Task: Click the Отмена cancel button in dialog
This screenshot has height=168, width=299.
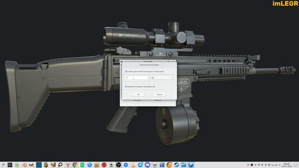Action: (x=159, y=94)
